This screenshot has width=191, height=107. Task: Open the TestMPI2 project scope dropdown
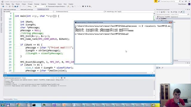29,12
